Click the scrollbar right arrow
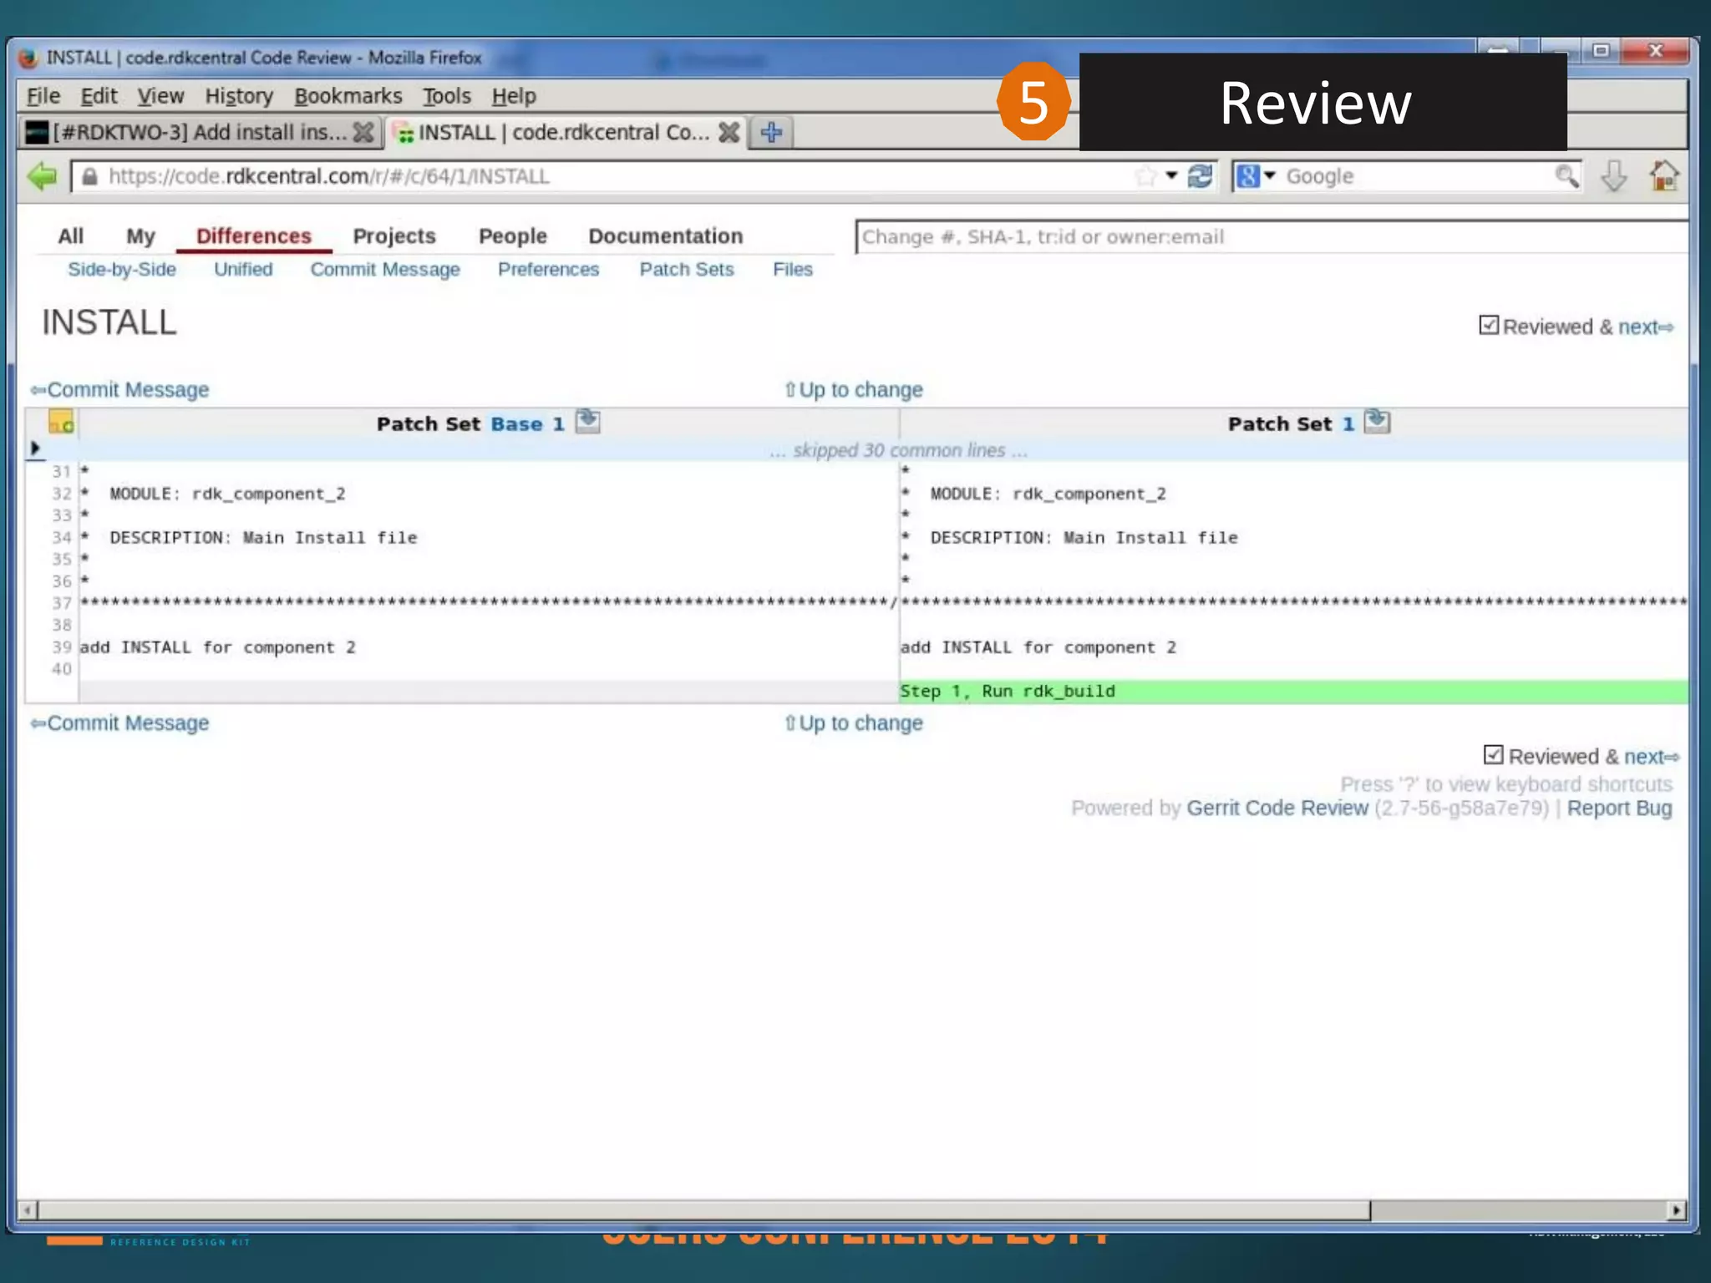Image resolution: width=1711 pixels, height=1283 pixels. 1677,1209
